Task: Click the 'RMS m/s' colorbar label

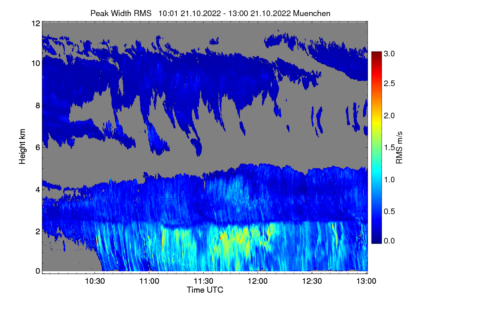Action: click(x=399, y=147)
